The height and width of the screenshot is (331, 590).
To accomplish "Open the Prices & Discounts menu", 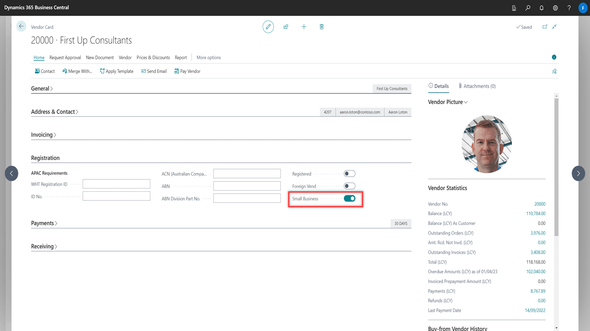I will pyautogui.click(x=153, y=57).
